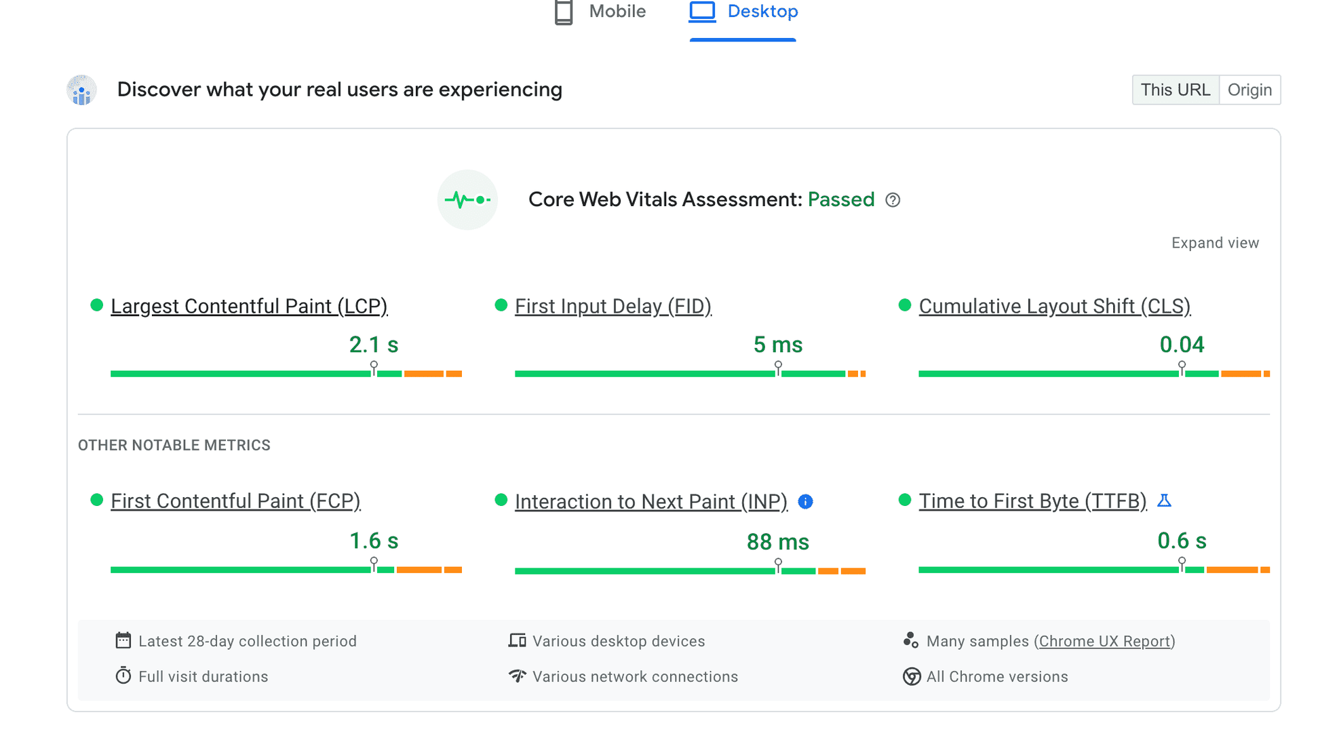
Task: Open the Chrome UX Report link
Action: tap(1104, 641)
